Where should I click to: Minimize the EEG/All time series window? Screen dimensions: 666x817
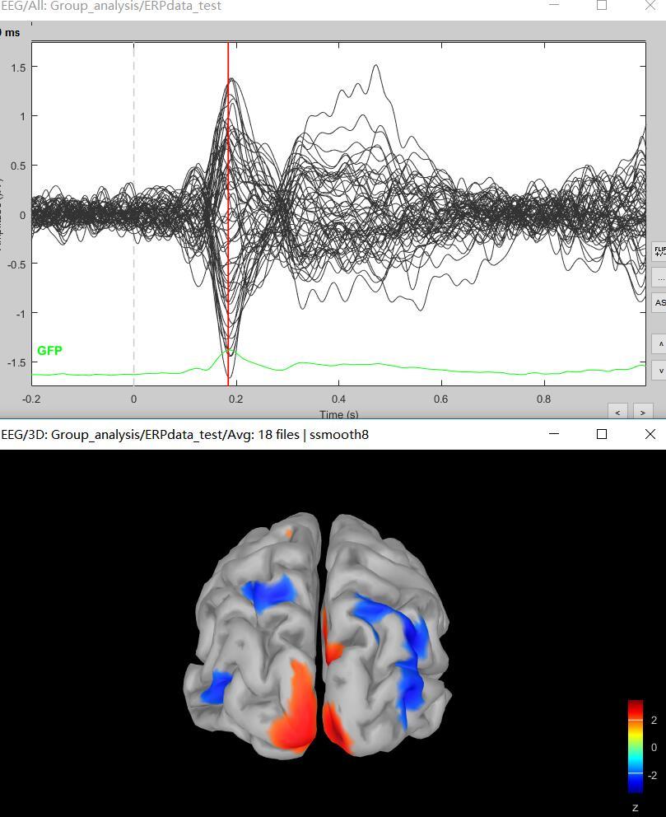point(554,5)
